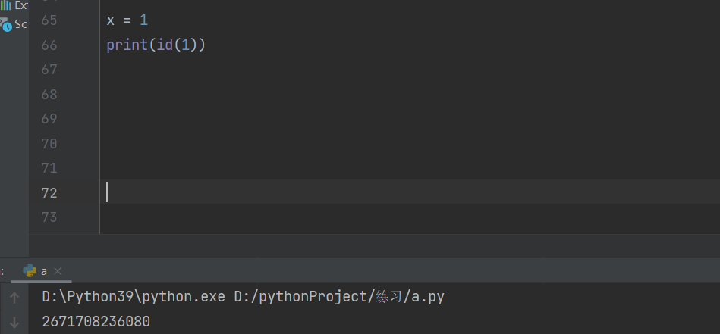Select the "a" run tab label
This screenshot has height=334, width=720.
(44, 270)
